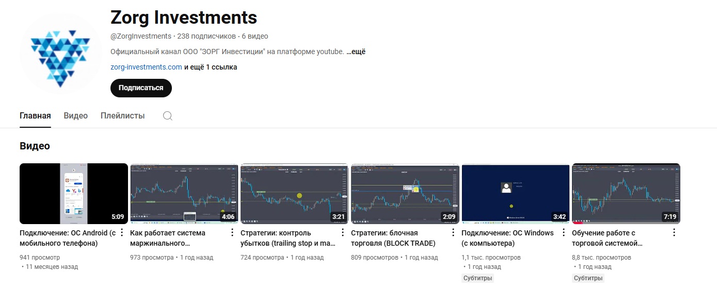Screen dimensions: 717x306
Task: Open options menu for Android connection video
Action: tap(122, 232)
